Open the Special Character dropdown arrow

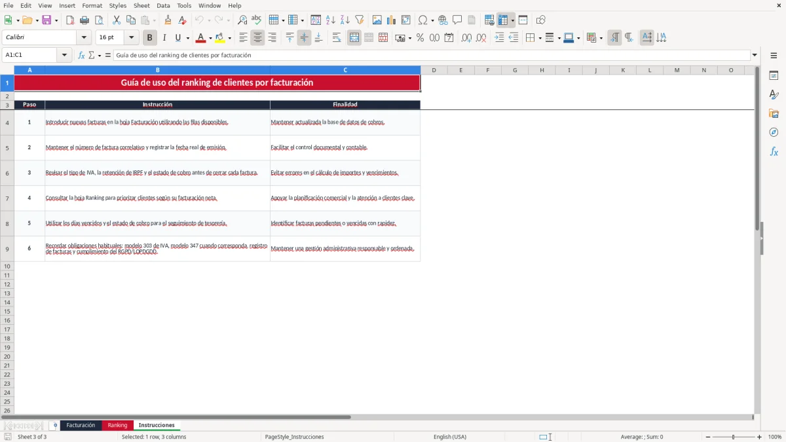[432, 20]
